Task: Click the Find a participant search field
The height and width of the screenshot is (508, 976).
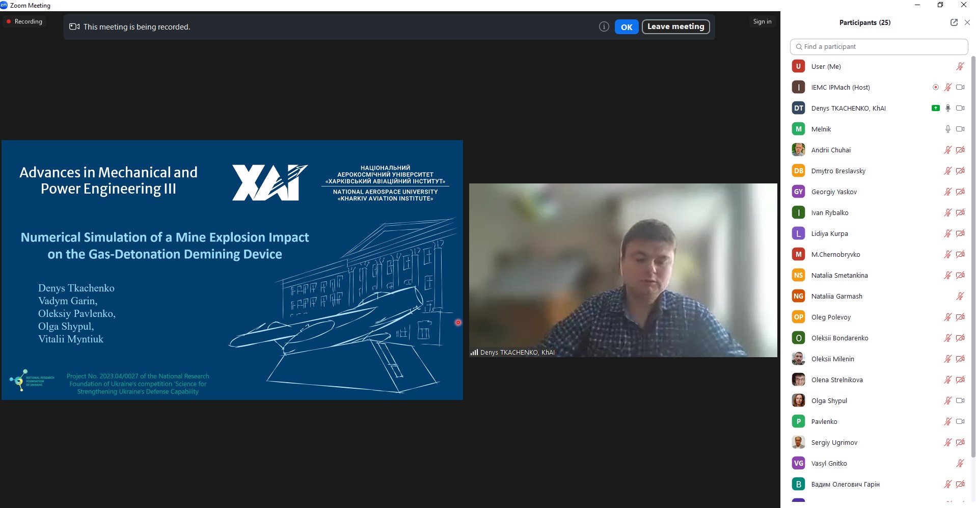Action: [x=879, y=46]
